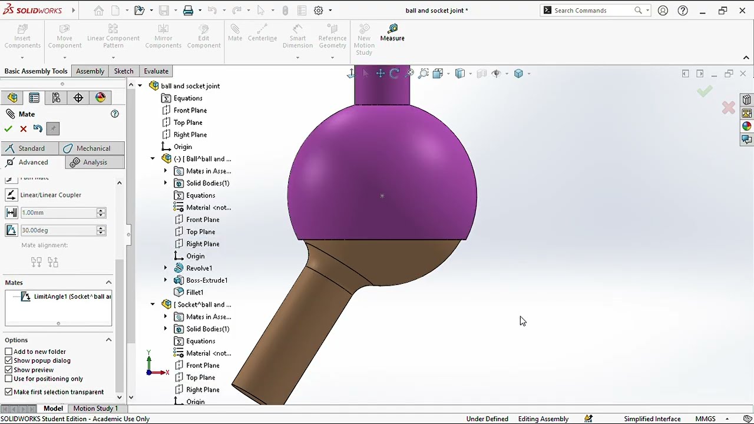The height and width of the screenshot is (424, 754).
Task: Enable Use for positioning only checkbox
Action: pyautogui.click(x=8, y=379)
